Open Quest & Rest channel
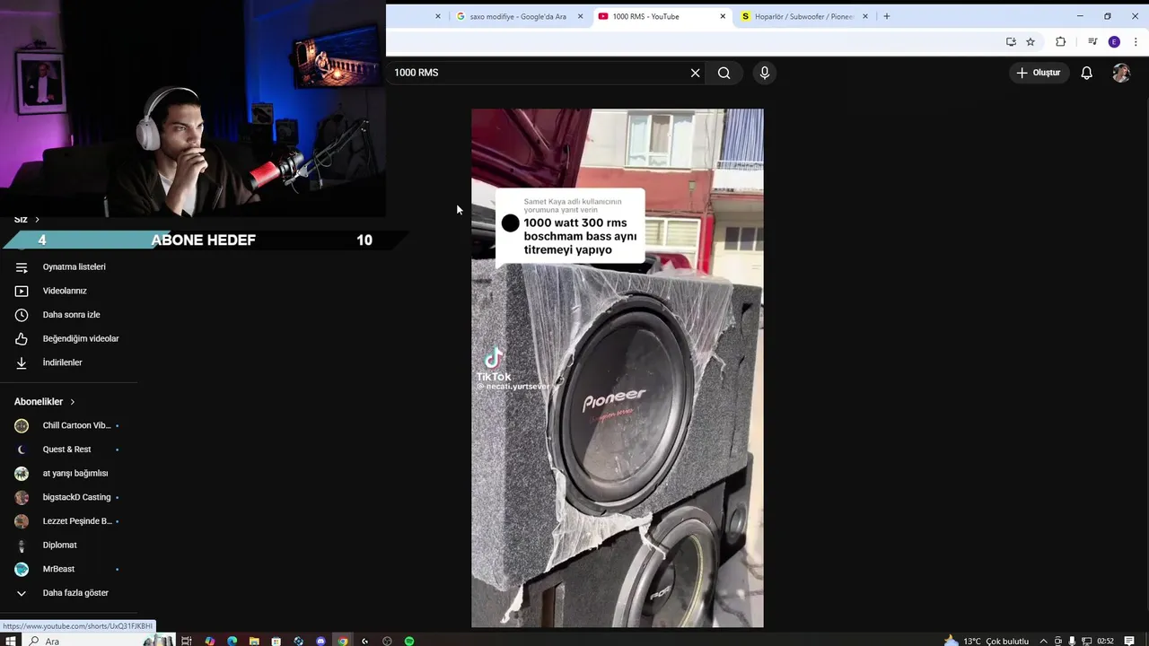Screen dimensions: 1149x646 point(68,450)
